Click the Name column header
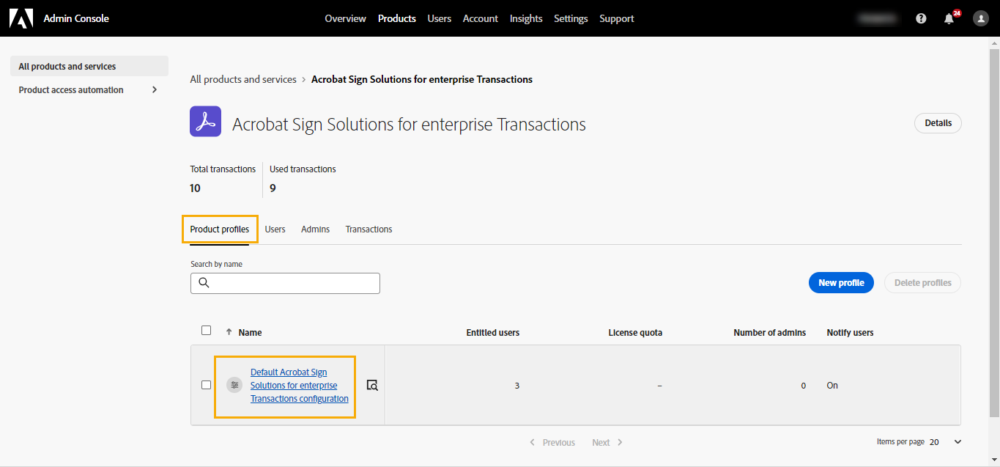The height and width of the screenshot is (467, 1000). point(250,332)
